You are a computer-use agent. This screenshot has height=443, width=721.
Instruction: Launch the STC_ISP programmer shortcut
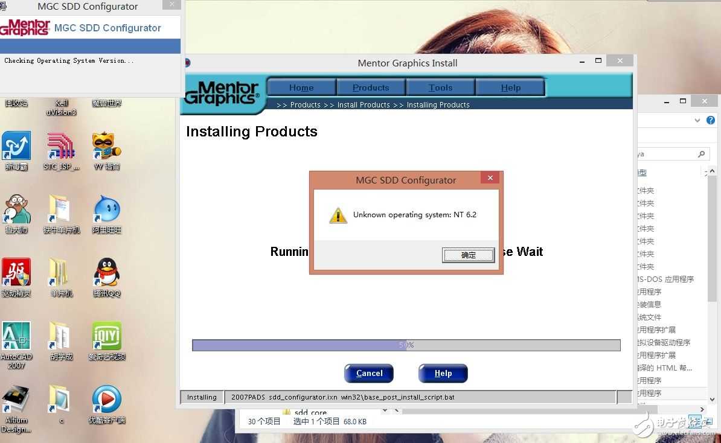(x=61, y=150)
